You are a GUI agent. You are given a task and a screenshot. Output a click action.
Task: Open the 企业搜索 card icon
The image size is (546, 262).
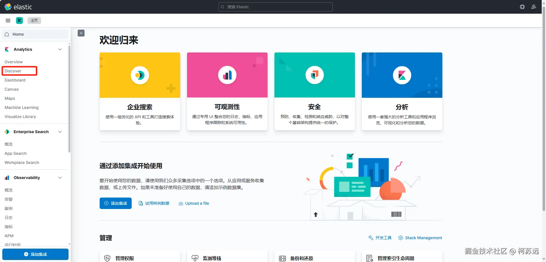140,75
